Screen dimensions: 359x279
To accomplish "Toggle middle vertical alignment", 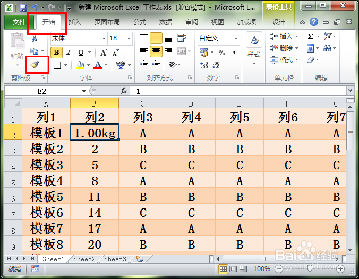I will 156,38.
